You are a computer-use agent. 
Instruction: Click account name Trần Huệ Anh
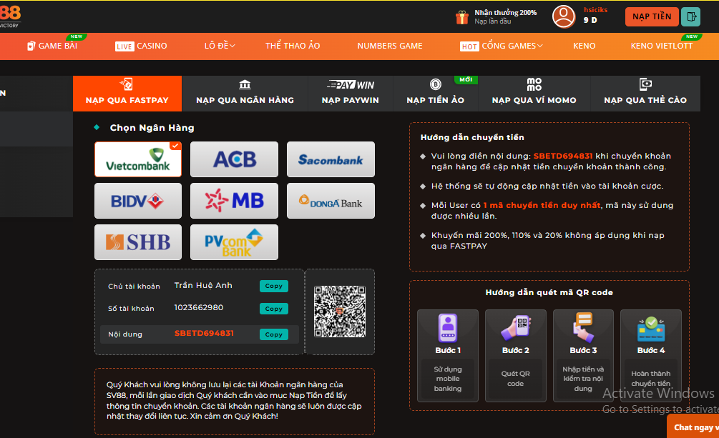pyautogui.click(x=203, y=285)
